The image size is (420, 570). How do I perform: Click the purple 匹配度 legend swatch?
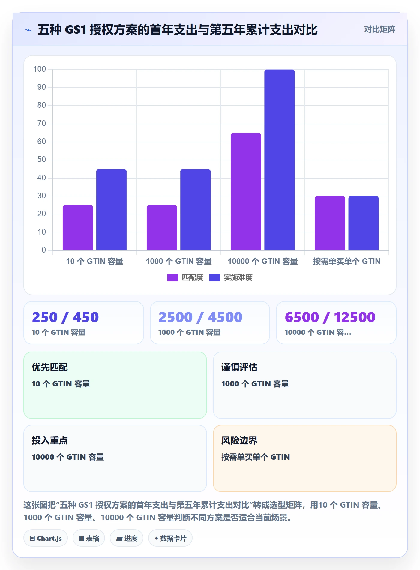172,278
